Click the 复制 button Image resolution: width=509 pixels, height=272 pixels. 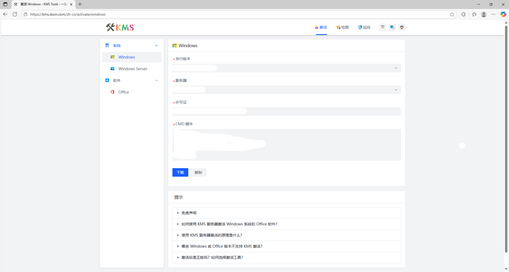click(x=198, y=172)
